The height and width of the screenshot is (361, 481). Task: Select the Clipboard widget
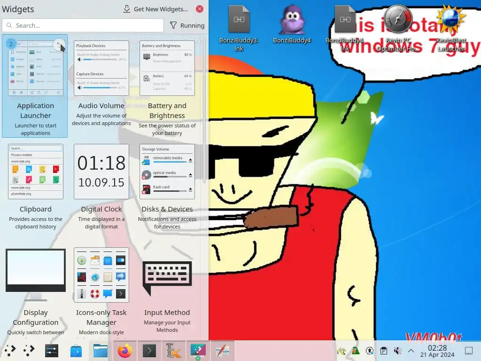pos(36,187)
